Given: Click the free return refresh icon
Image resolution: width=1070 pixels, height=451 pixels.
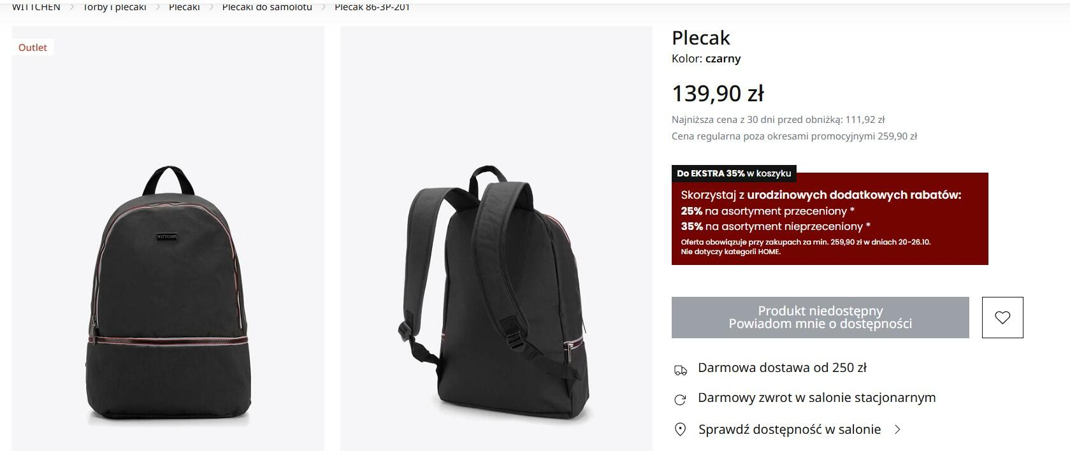Looking at the screenshot, I should click(680, 400).
